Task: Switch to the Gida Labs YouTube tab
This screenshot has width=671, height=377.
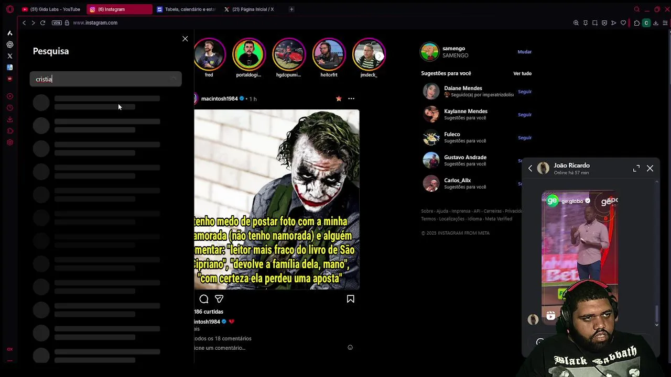Action: (51, 9)
